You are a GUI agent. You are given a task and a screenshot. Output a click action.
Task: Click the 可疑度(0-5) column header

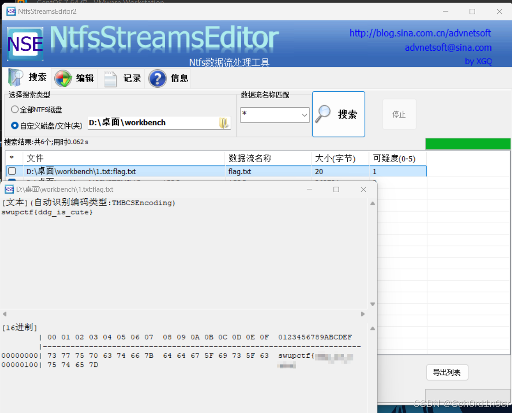click(x=398, y=158)
